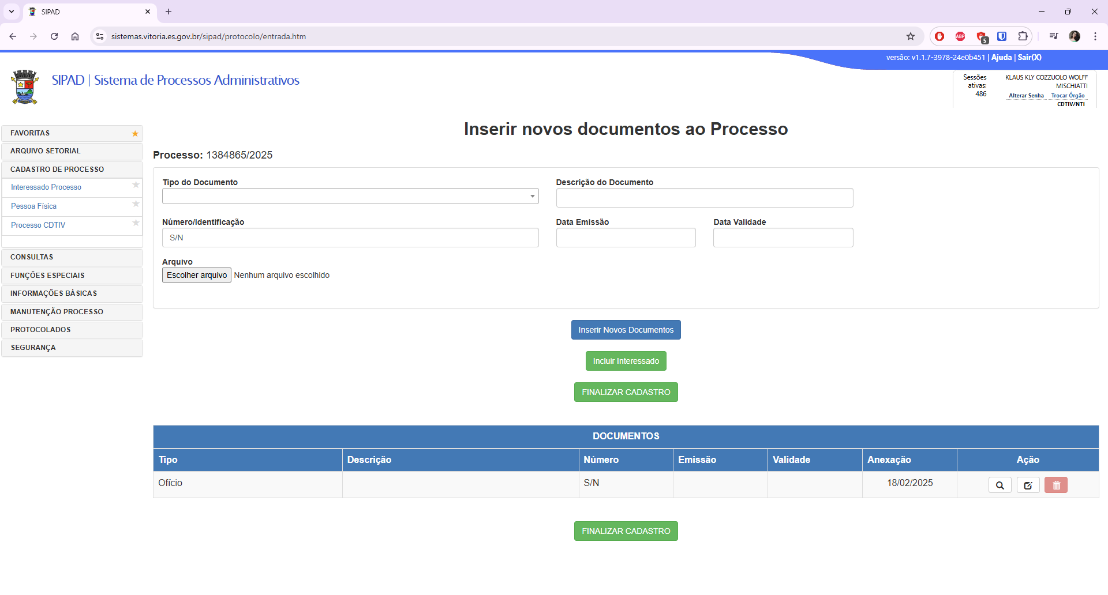
Task: Open the browser extensions puzzle icon
Action: point(1023,36)
